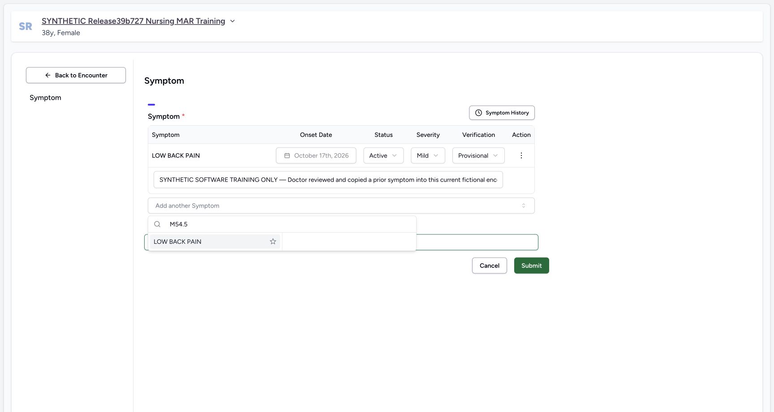Select LOW BACK PAIN search result
Viewport: 774px width, 412px height.
pos(215,242)
